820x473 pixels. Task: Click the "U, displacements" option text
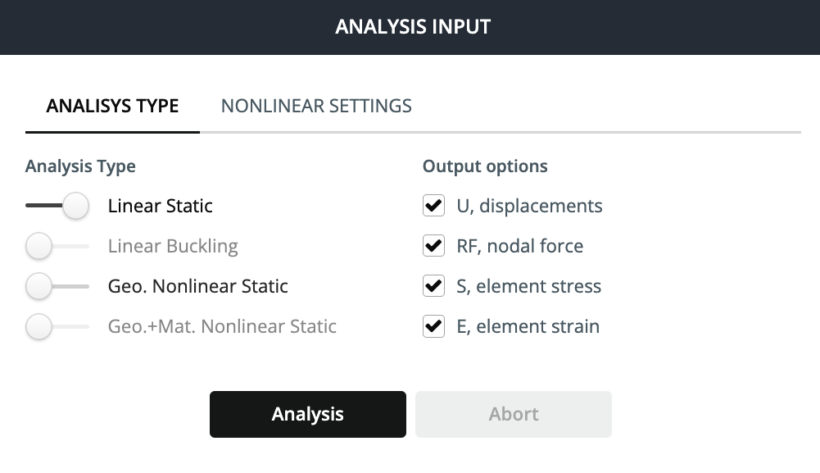pyautogui.click(x=529, y=206)
